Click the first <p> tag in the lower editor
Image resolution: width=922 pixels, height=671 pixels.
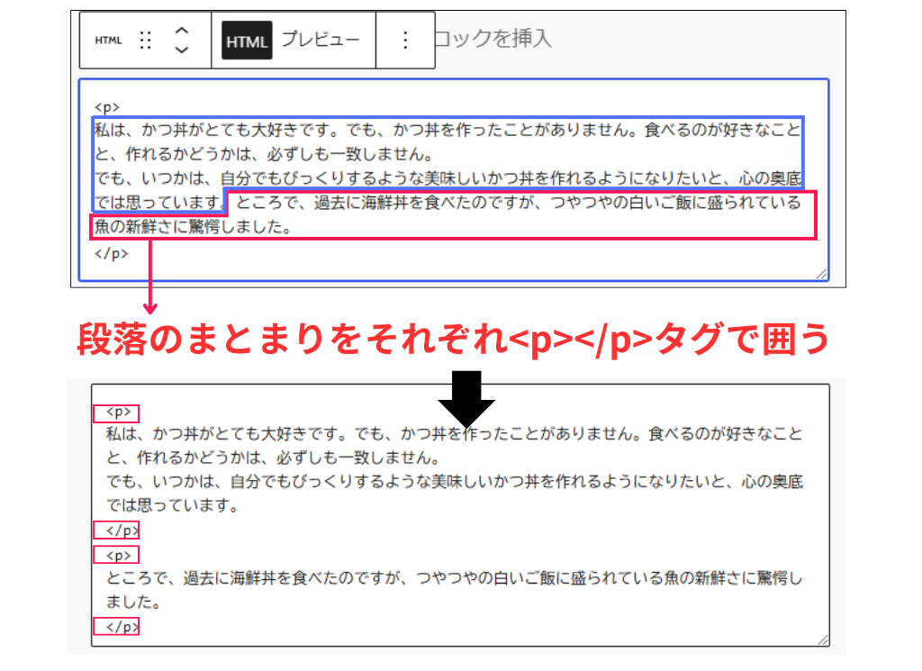[118, 413]
